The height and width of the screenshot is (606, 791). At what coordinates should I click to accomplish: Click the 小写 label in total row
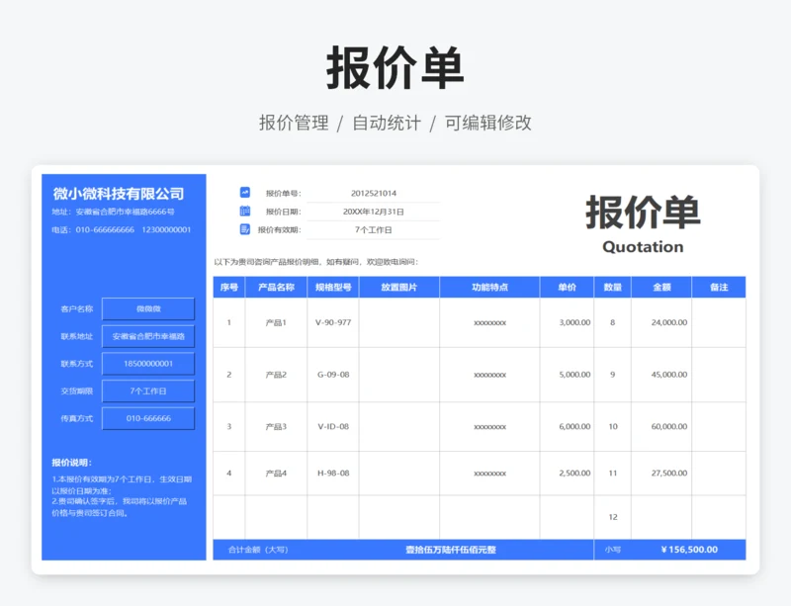613,550
